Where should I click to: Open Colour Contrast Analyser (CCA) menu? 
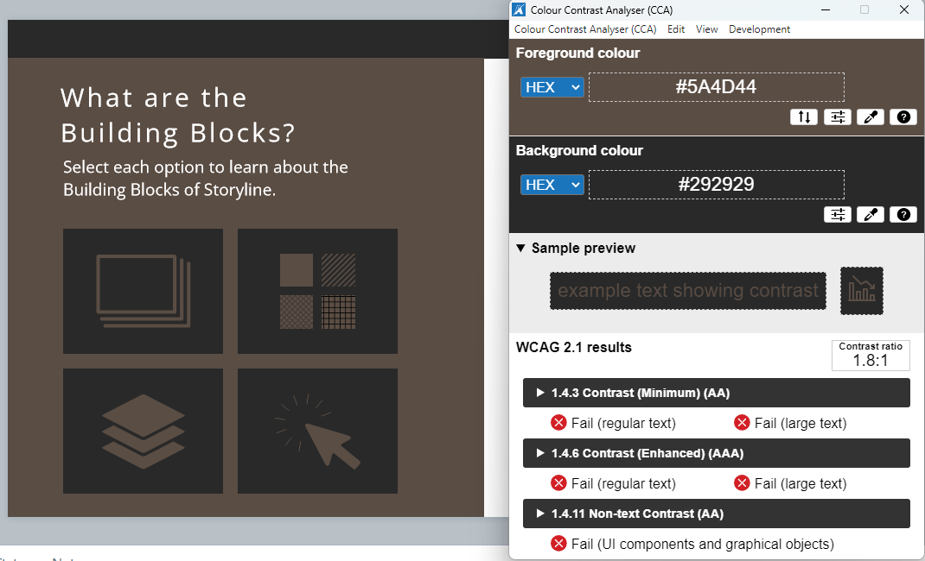pos(585,28)
